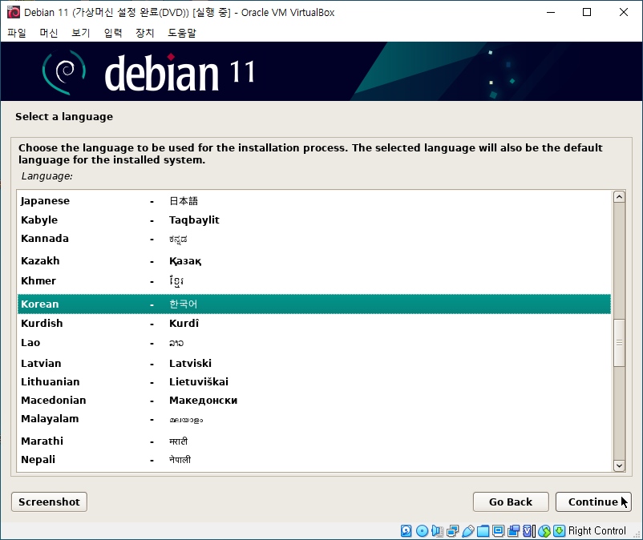
Task: Open the 장치 menu
Action: point(145,33)
